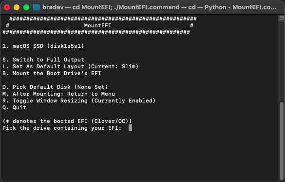Screen dimensions: 285x182
Task: Click the 'Pick Default Disk (None Set)' line
Action: click(x=55, y=87)
